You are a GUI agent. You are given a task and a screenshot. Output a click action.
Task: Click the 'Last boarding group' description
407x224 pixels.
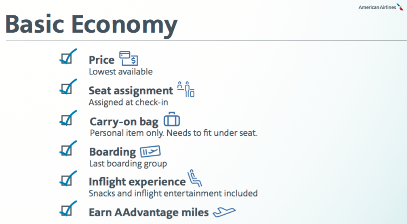128,164
